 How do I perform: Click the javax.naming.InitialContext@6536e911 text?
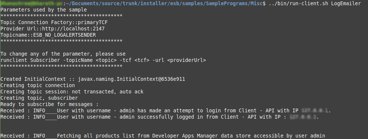131,79
